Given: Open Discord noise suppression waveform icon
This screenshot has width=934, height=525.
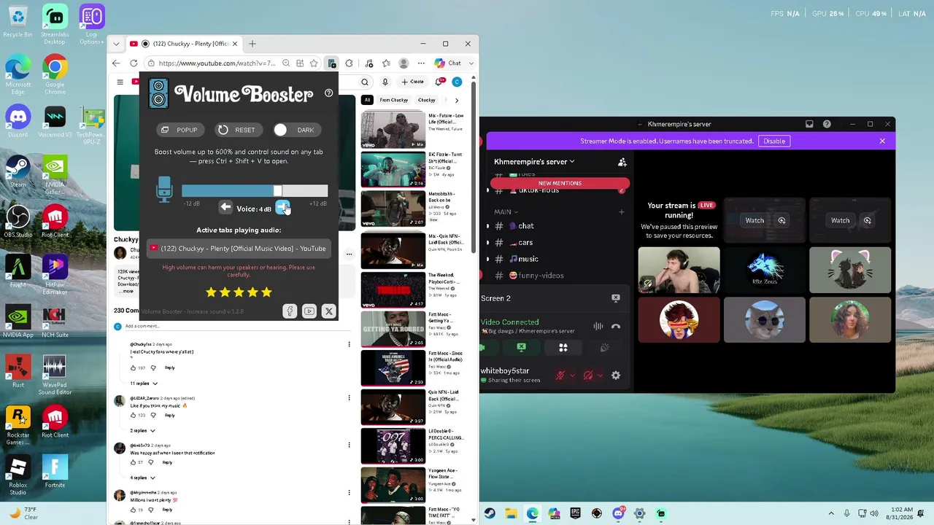Looking at the screenshot, I should 598,327.
